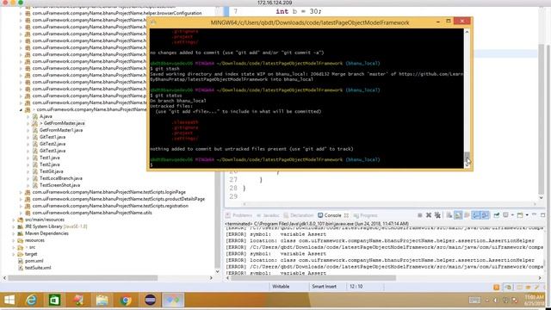Maximize the Console view panel

[x=543, y=214]
